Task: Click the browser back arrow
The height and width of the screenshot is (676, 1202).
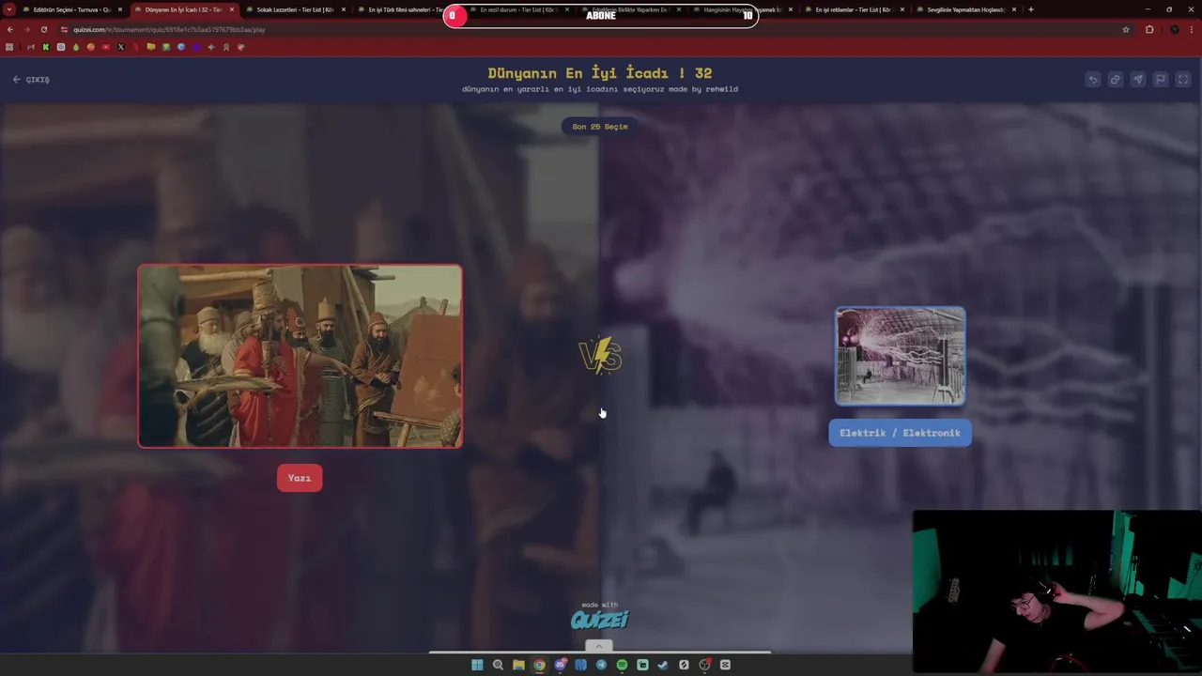Action: 10,29
